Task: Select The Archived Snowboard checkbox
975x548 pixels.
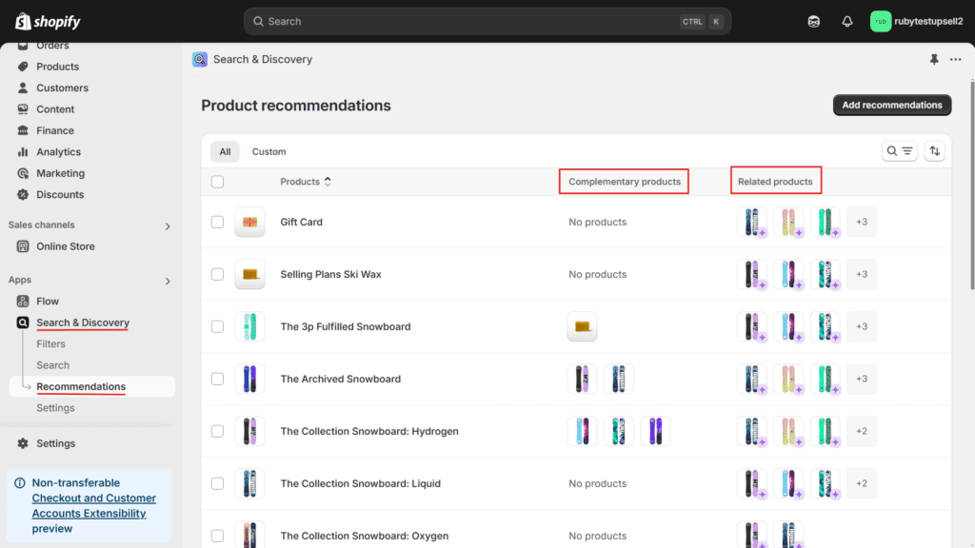Action: (x=217, y=379)
